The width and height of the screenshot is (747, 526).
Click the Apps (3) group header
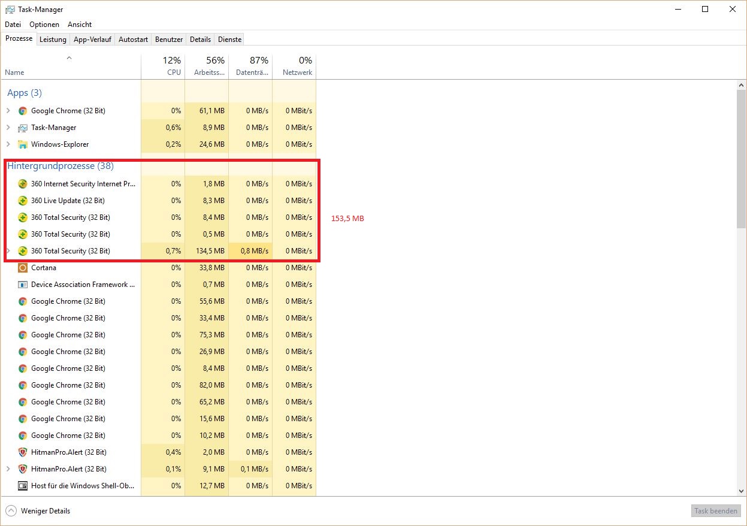25,93
